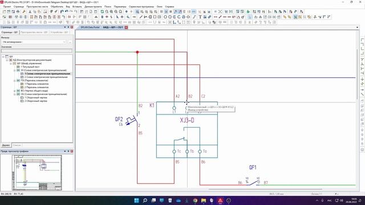Screen dimensions: 365x205
Task: Open the Поиск menu
Action: tap(108, 7)
